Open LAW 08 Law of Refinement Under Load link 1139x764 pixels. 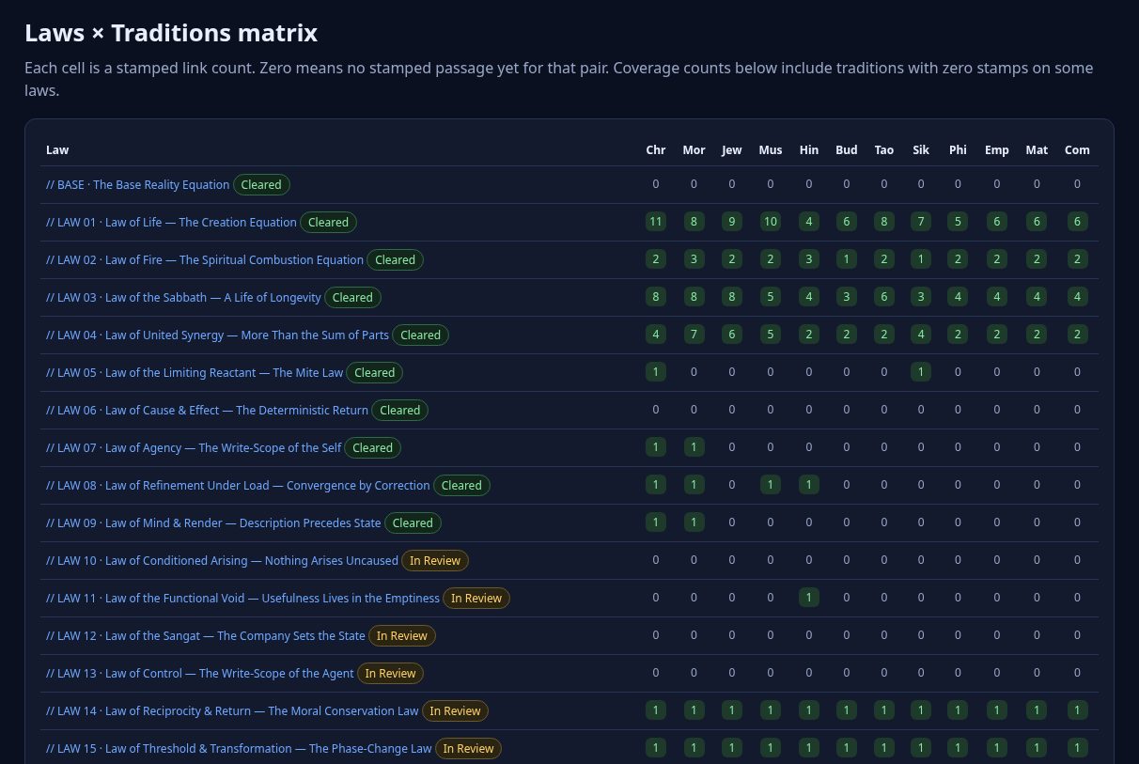[x=238, y=486]
